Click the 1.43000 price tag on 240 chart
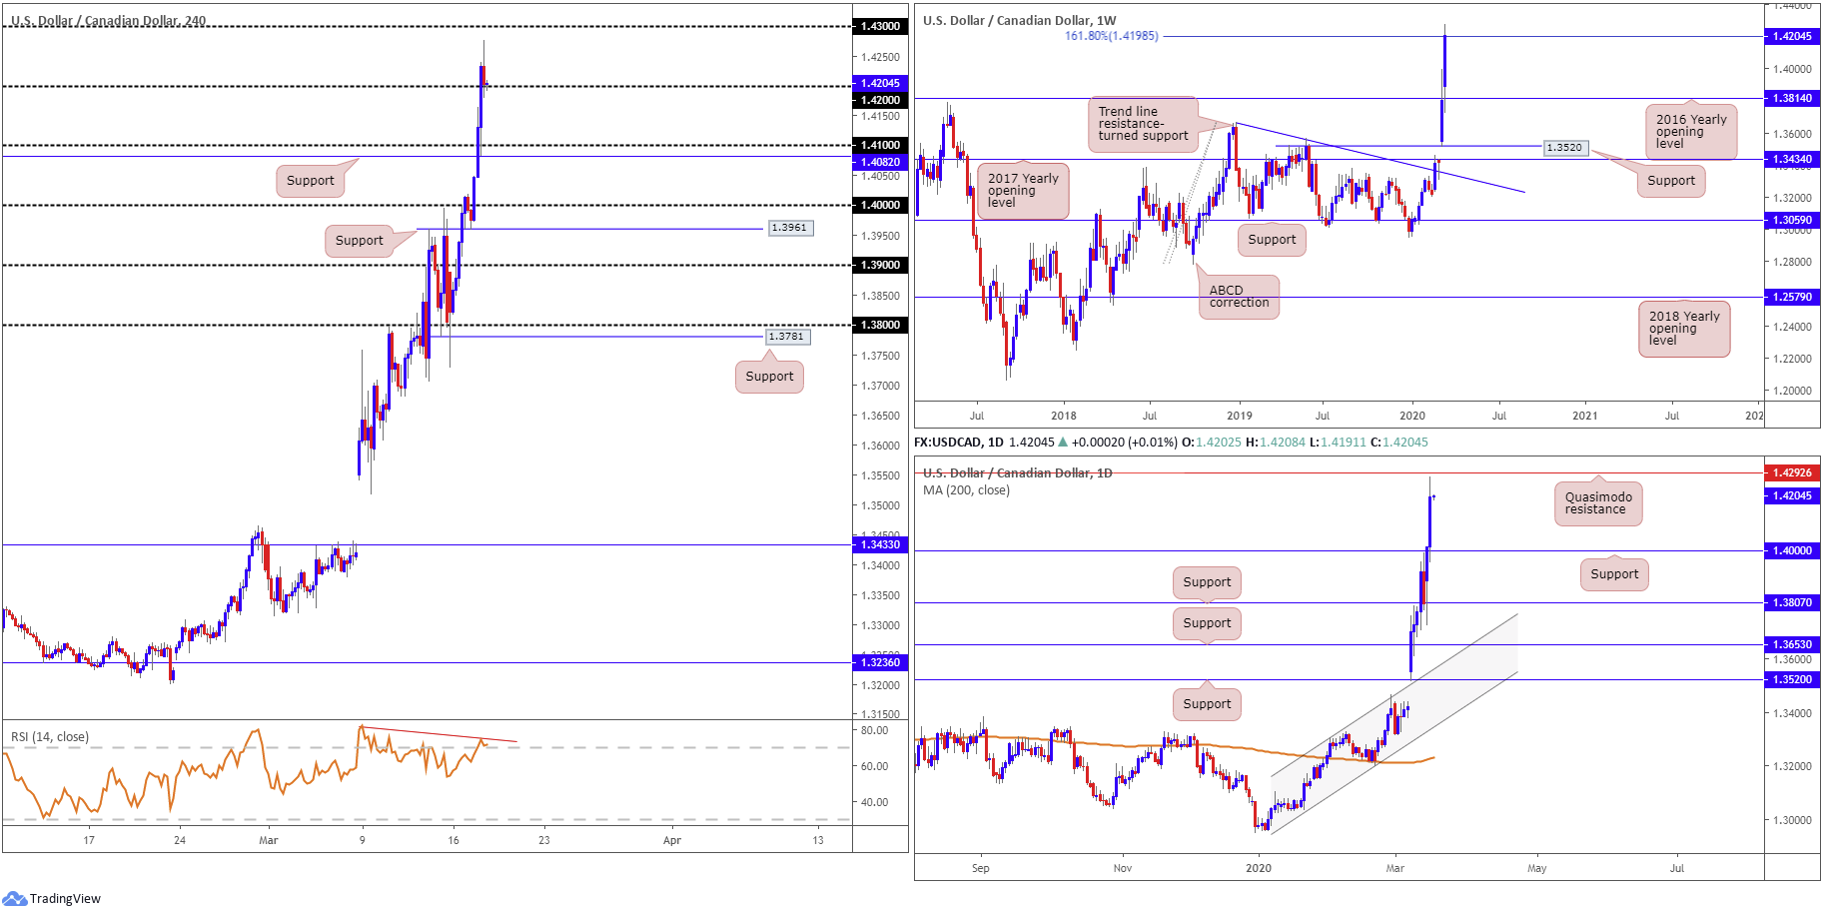Viewport: 1824px width, 911px height. tap(880, 26)
